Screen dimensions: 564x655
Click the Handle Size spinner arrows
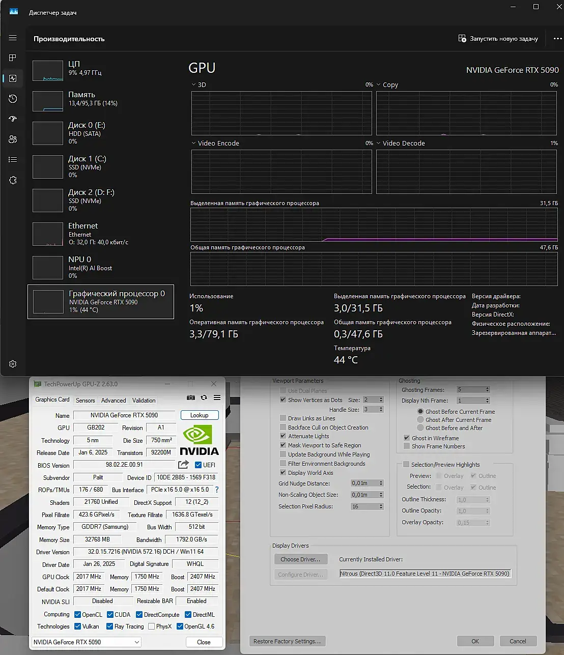click(381, 409)
